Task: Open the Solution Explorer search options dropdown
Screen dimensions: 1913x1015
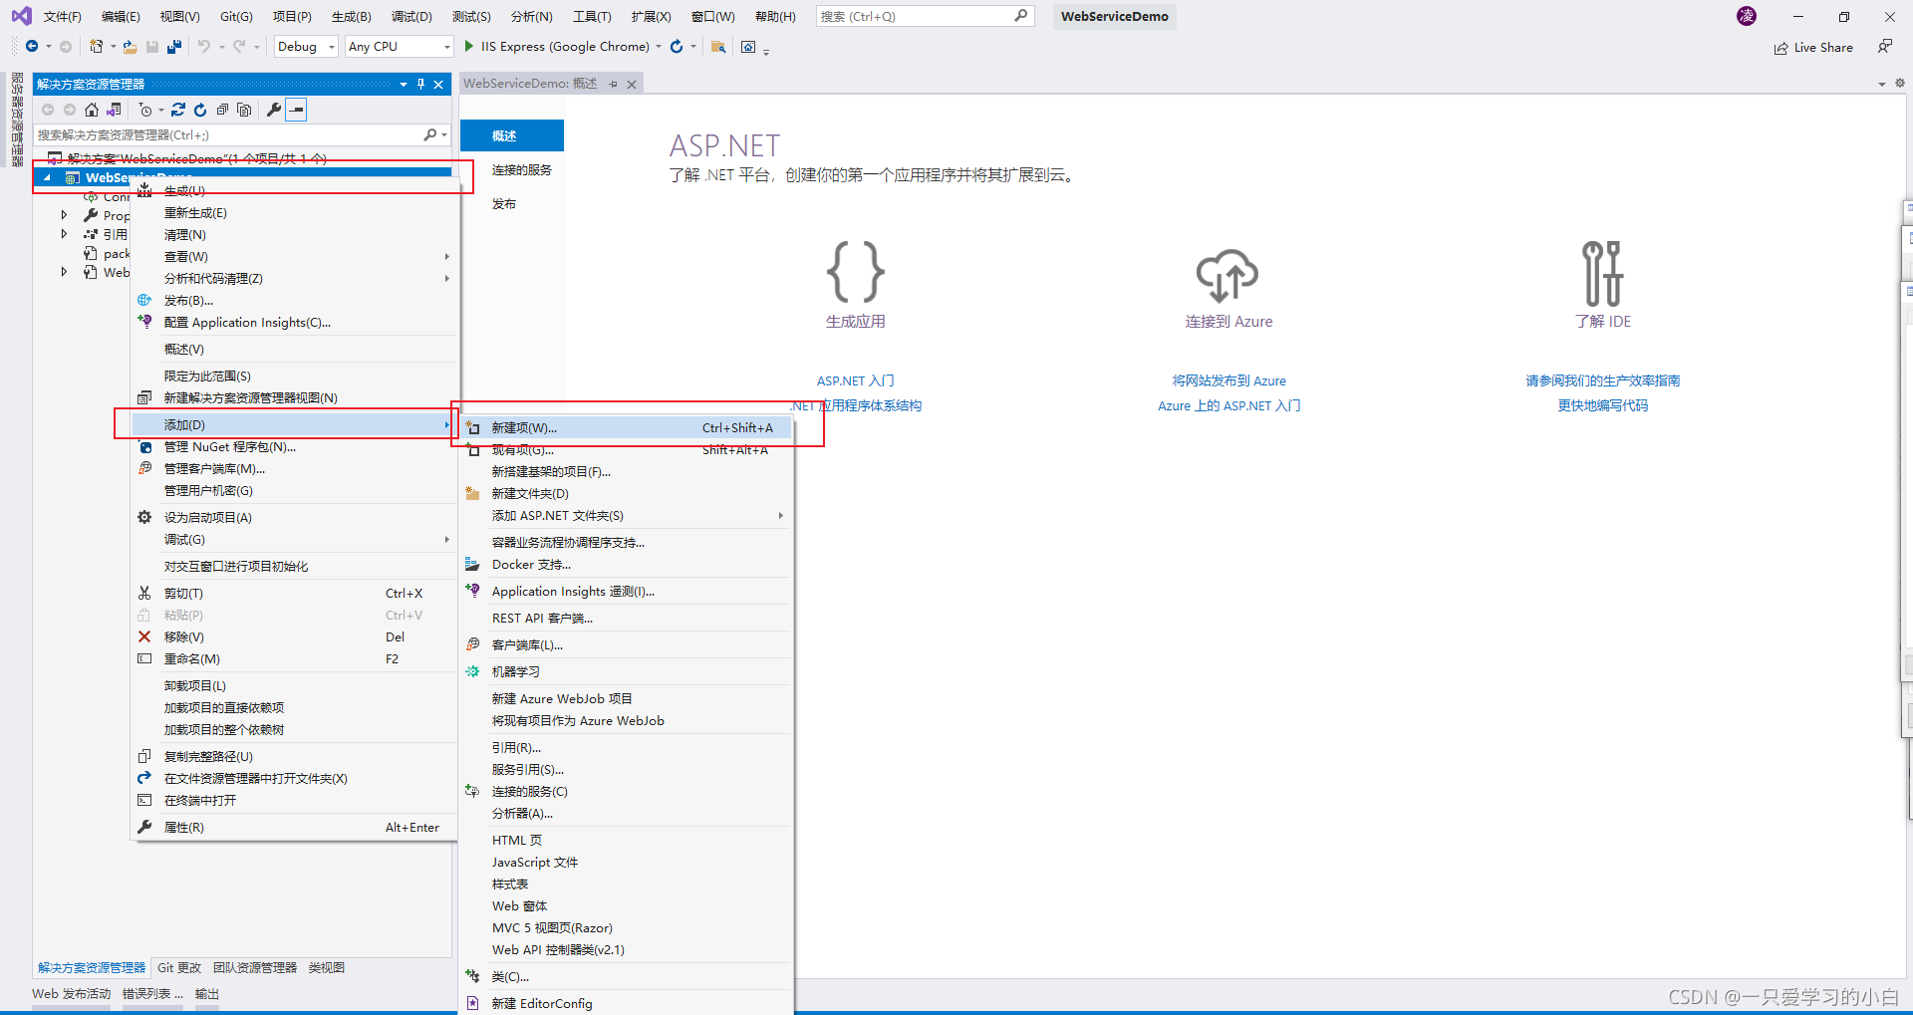Action: [x=443, y=134]
